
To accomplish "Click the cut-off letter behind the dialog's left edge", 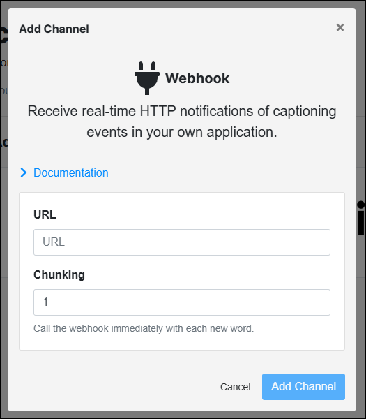I will [x=3, y=36].
